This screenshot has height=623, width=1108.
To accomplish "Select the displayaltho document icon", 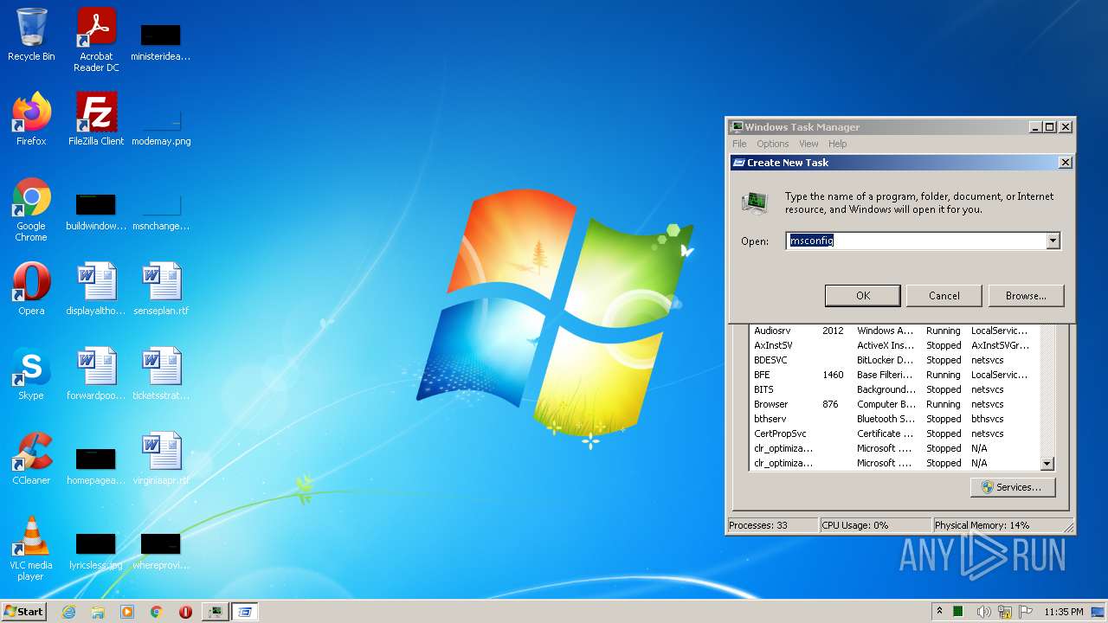I will click(96, 289).
